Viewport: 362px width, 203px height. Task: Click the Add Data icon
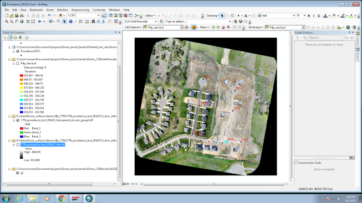pyautogui.click(x=60, y=15)
